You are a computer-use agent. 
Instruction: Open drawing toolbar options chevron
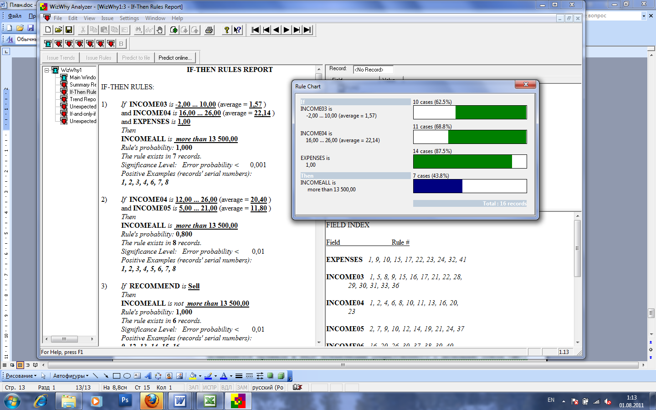tap(290, 376)
